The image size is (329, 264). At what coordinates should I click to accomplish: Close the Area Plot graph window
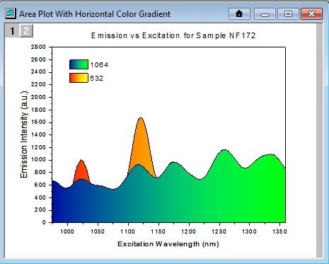(x=311, y=14)
